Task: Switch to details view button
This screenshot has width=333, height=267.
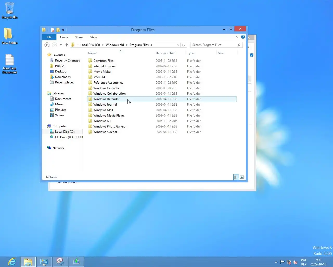Action: click(x=236, y=177)
